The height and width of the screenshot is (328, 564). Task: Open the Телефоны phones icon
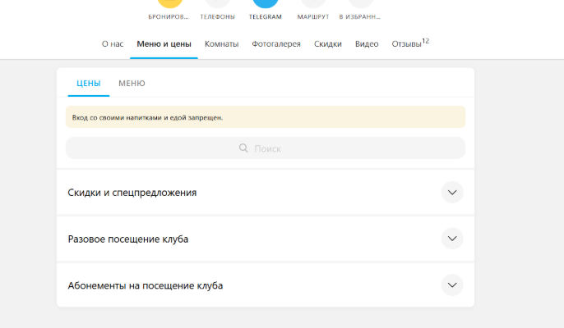click(218, 3)
